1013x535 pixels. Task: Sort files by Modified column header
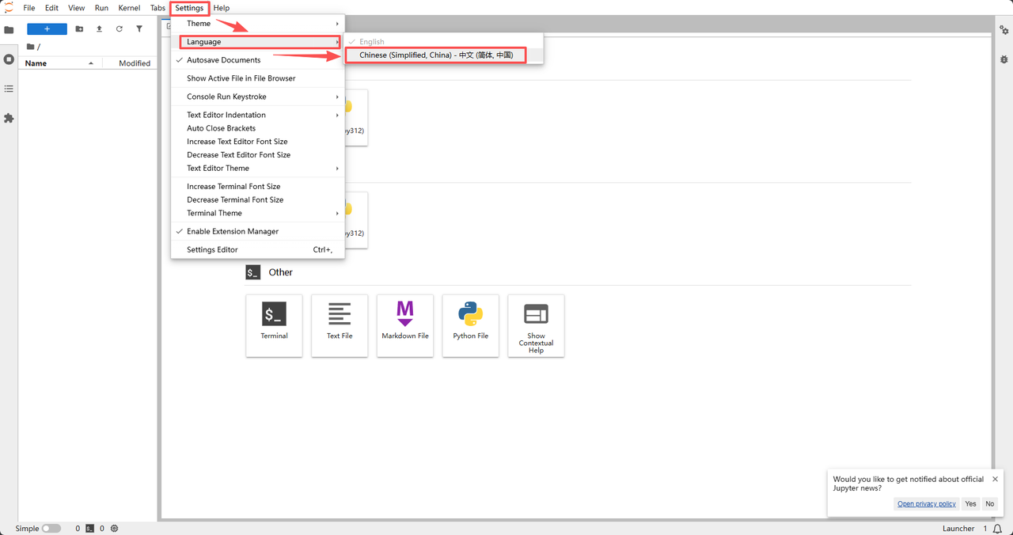tap(134, 63)
